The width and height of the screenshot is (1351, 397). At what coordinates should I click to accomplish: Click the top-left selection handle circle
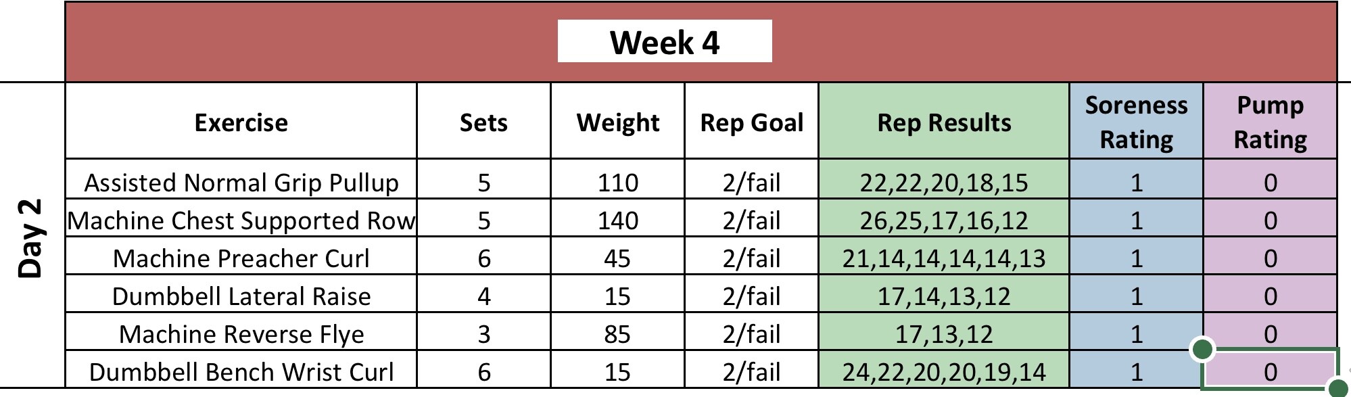[1202, 350]
